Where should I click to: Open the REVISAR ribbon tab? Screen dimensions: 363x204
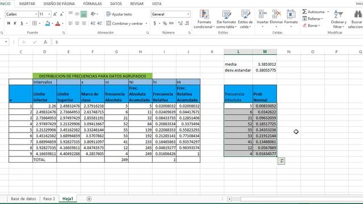point(137,4)
